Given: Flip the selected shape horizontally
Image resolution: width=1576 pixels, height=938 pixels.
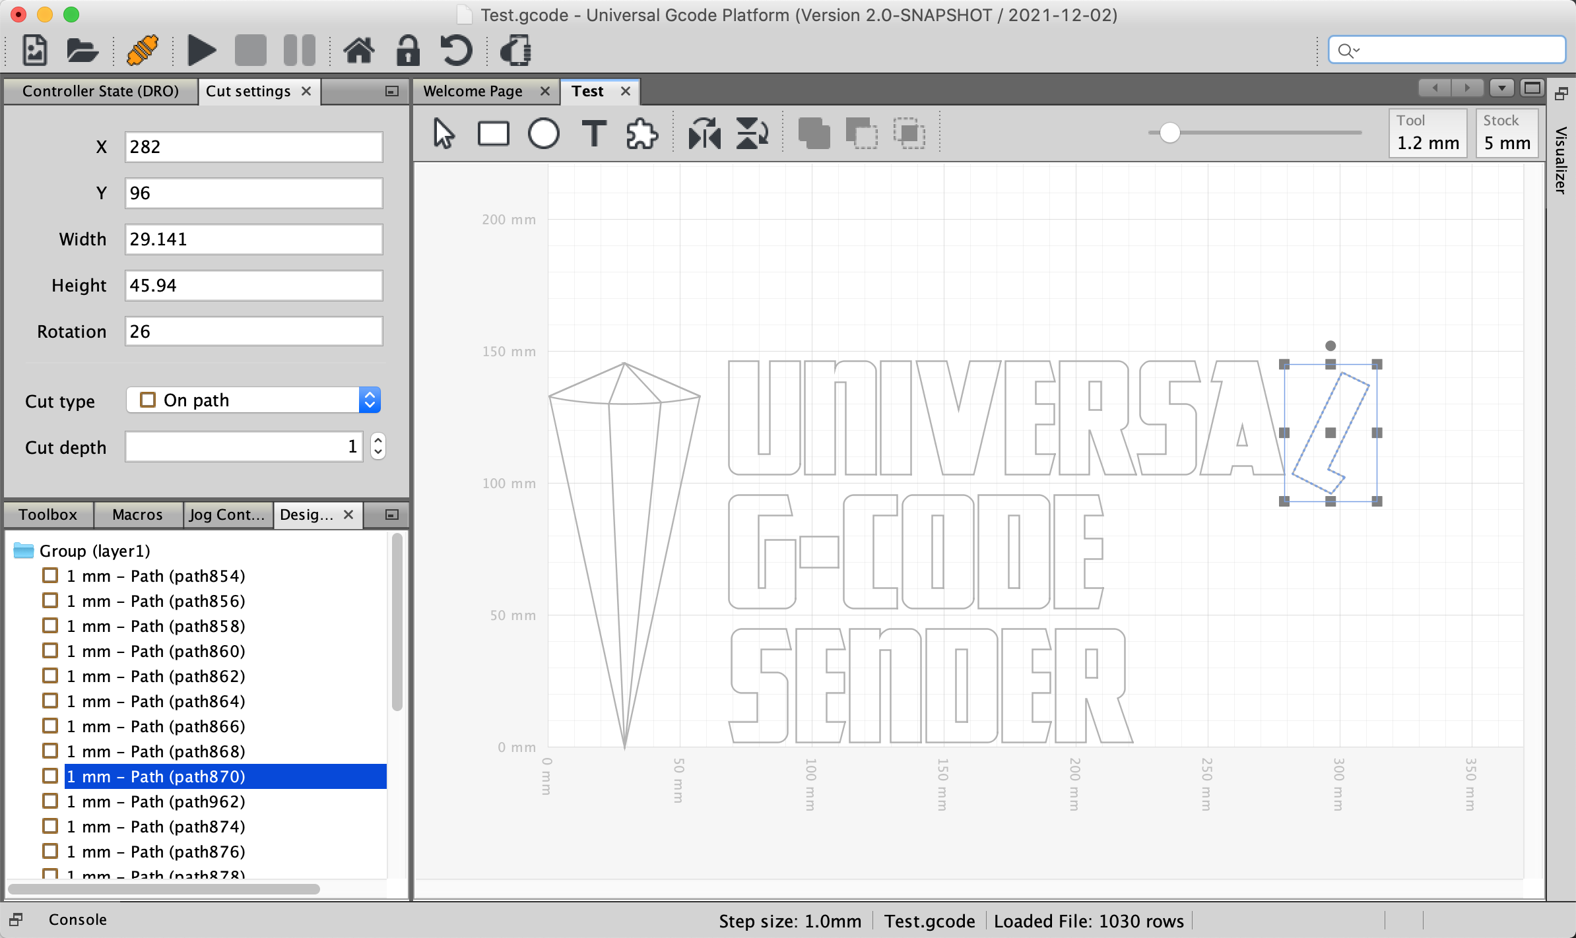Looking at the screenshot, I should 703,133.
